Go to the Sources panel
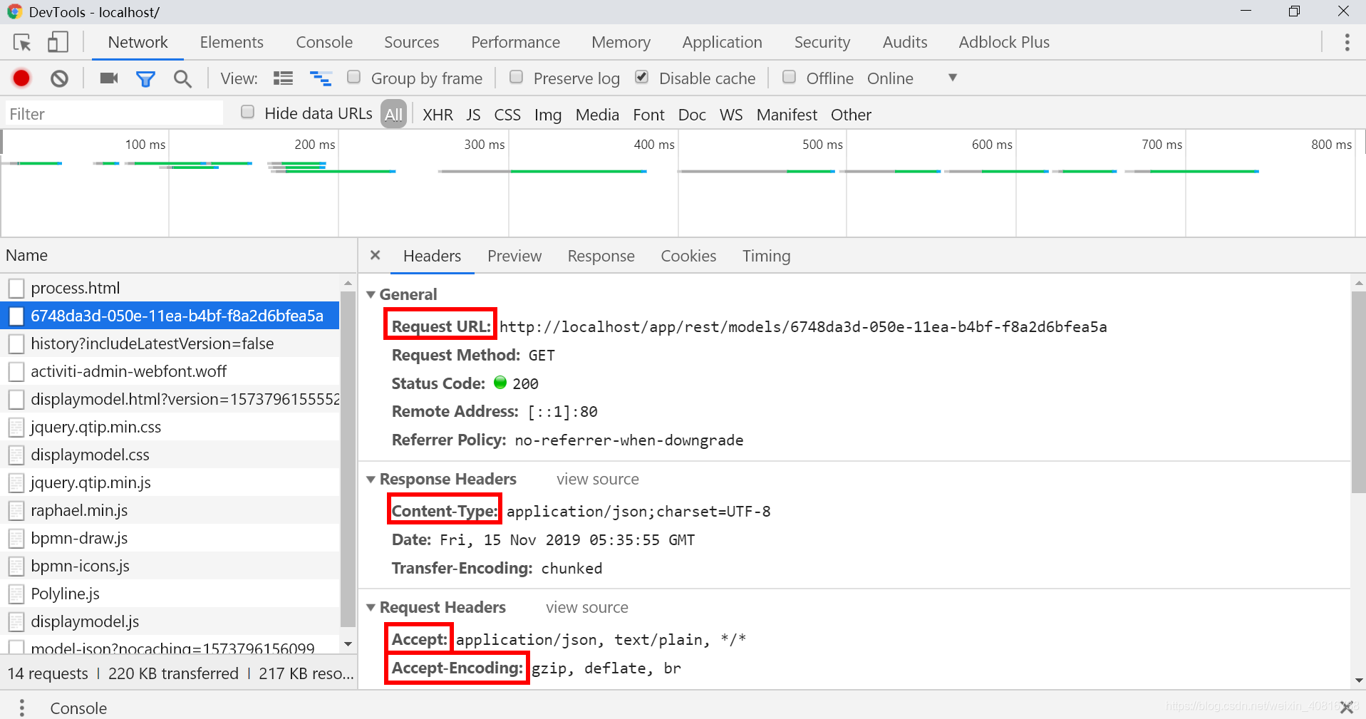Viewport: 1366px width, 719px height. click(x=412, y=42)
